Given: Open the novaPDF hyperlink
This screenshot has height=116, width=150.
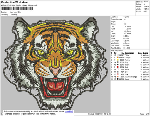Looking at the screenshot, I should coord(69,111).
